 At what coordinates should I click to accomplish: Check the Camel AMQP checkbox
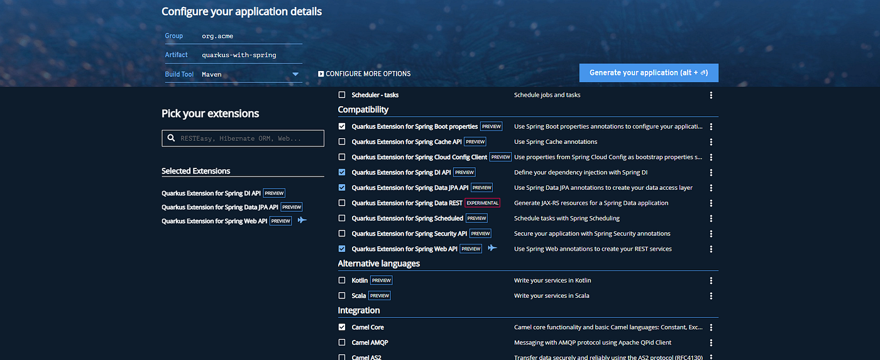[342, 343]
